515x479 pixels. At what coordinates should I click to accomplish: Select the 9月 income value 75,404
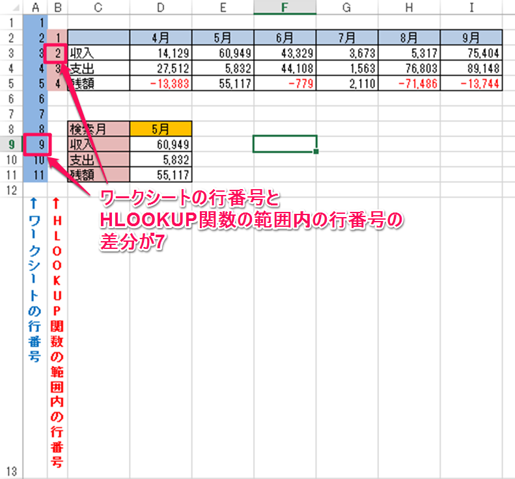pyautogui.click(x=470, y=53)
